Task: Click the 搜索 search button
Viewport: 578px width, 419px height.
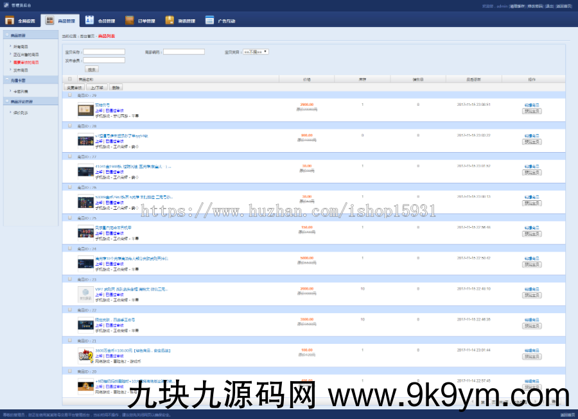Action: (92, 69)
